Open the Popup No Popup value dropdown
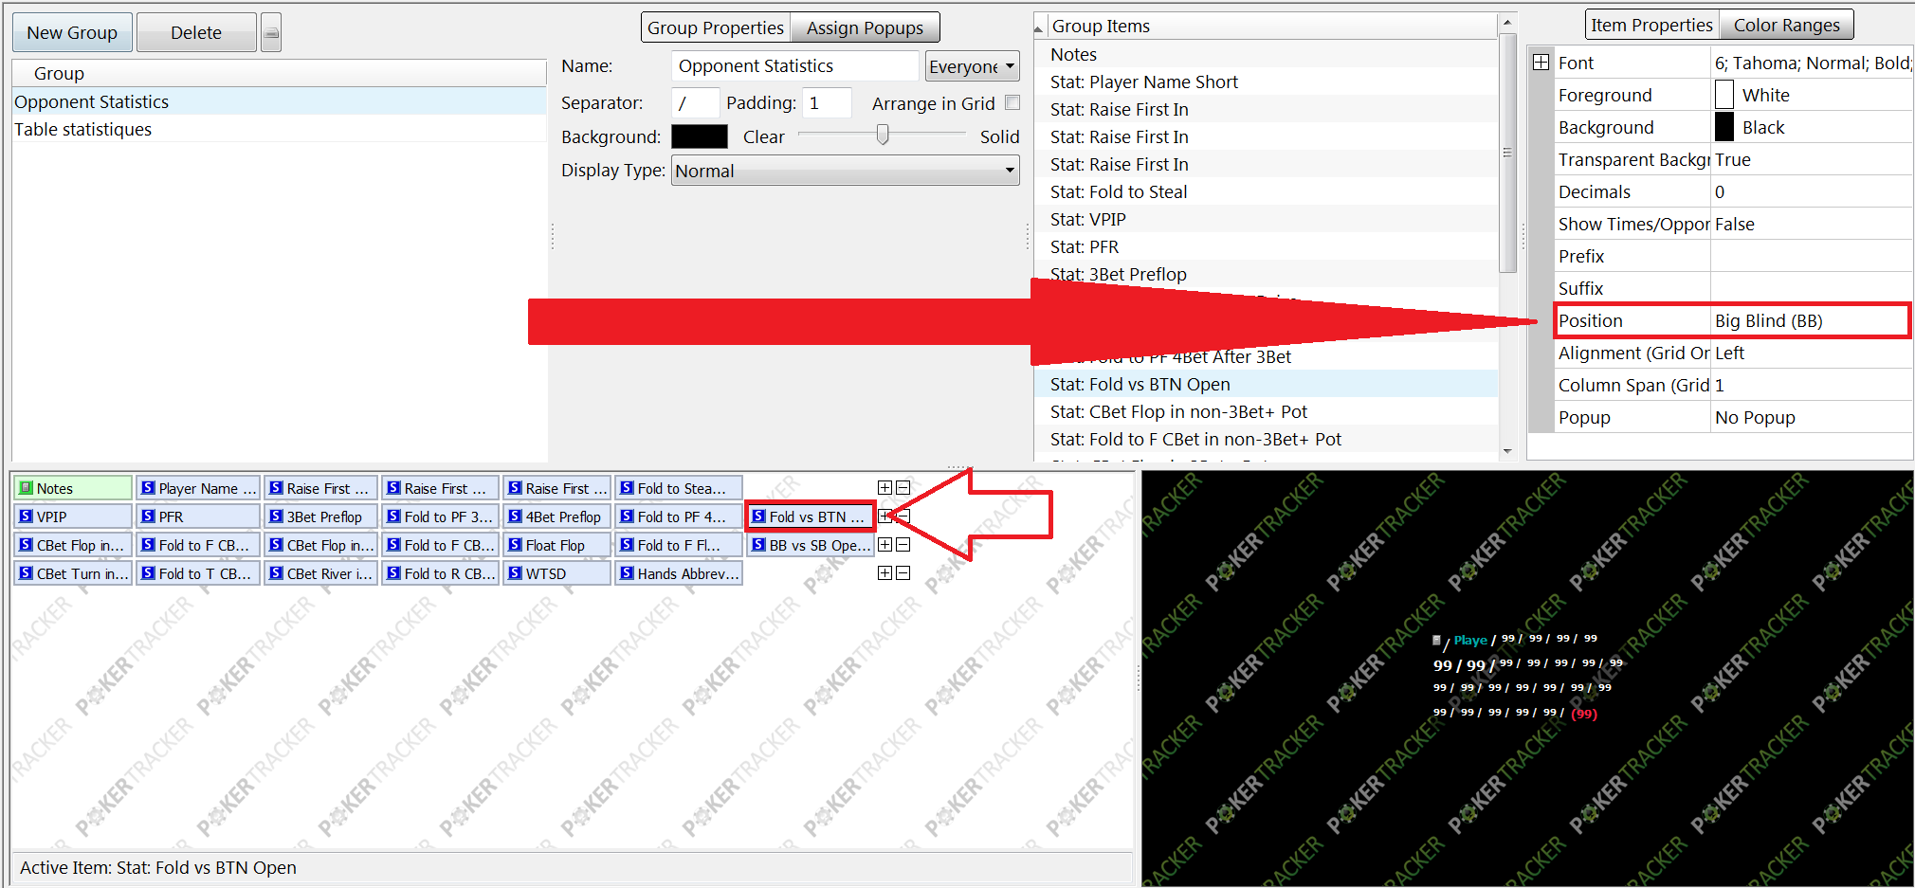The height and width of the screenshot is (888, 1915). click(x=1812, y=417)
